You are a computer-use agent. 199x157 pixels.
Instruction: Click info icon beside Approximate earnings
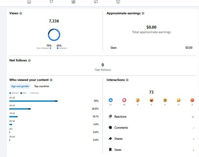[x=143, y=14]
